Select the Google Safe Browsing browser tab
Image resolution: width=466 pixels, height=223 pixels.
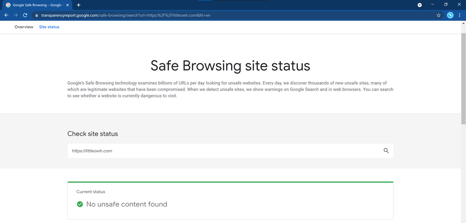pyautogui.click(x=37, y=5)
